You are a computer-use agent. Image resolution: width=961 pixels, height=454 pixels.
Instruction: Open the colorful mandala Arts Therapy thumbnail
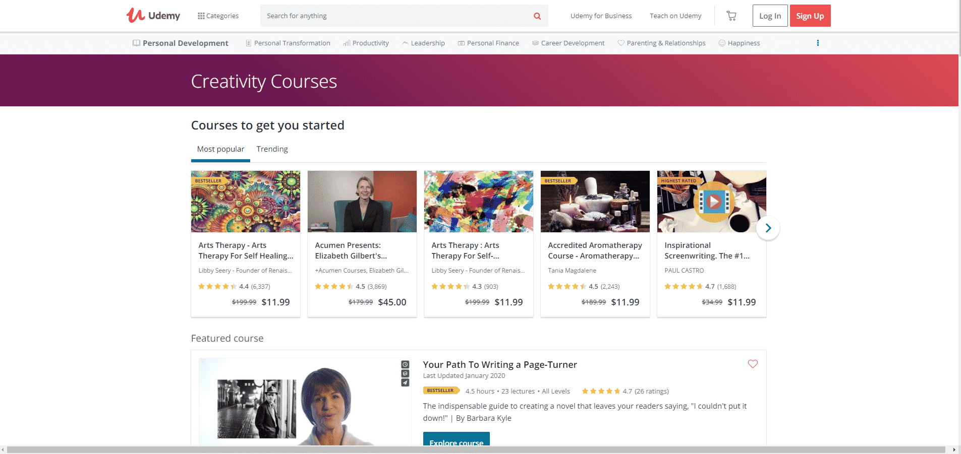(245, 202)
